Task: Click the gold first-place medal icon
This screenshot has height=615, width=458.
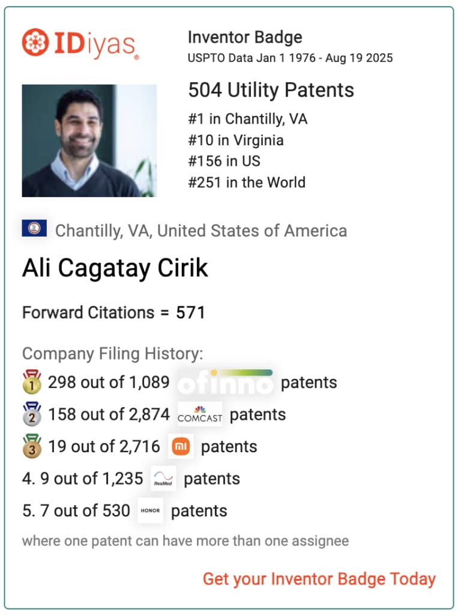Action: pyautogui.click(x=31, y=383)
